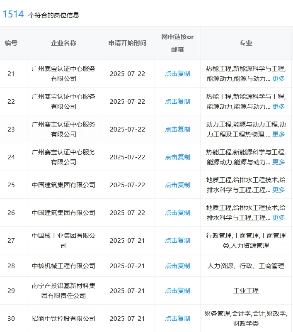Screen dimensions: 293x332
Task: Click date 2025-07-22 in row 21
Action: tap(127, 74)
